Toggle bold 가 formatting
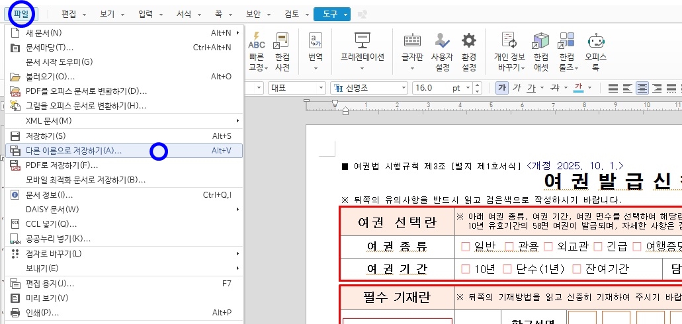Viewport: 682px width, 324px height. pyautogui.click(x=502, y=88)
